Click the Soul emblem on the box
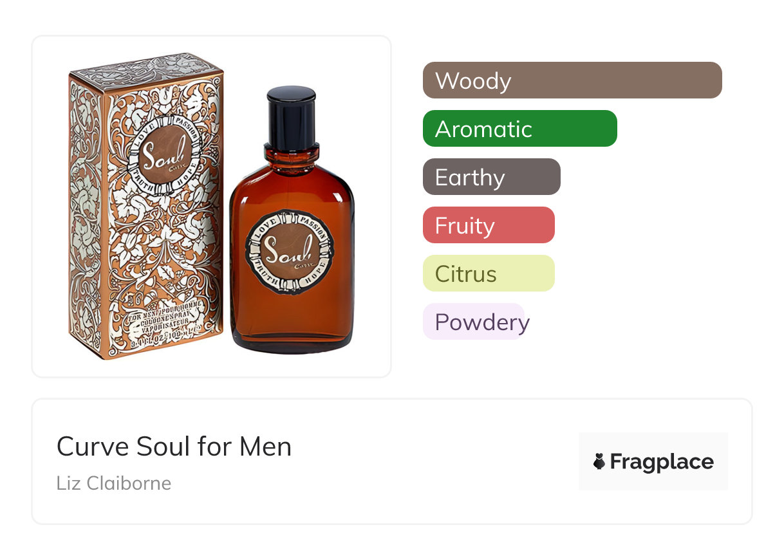Viewport: 784px width, 556px height. point(169,154)
